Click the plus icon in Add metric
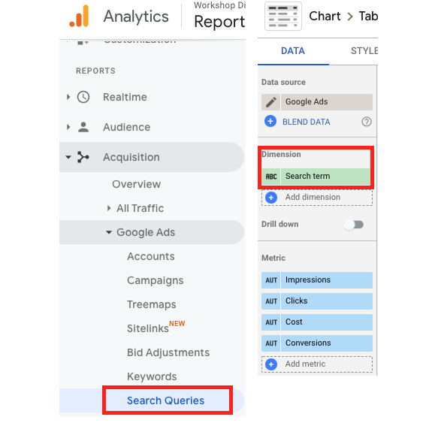The width and height of the screenshot is (426, 426). click(x=271, y=364)
